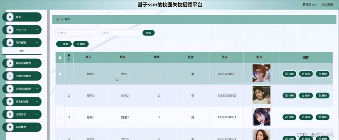Click the home icon next to 首页

point(10,17)
